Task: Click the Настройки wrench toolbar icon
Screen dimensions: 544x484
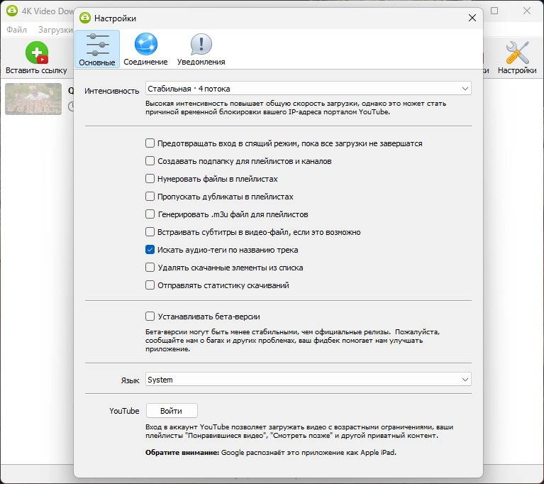Action: pyautogui.click(x=517, y=53)
